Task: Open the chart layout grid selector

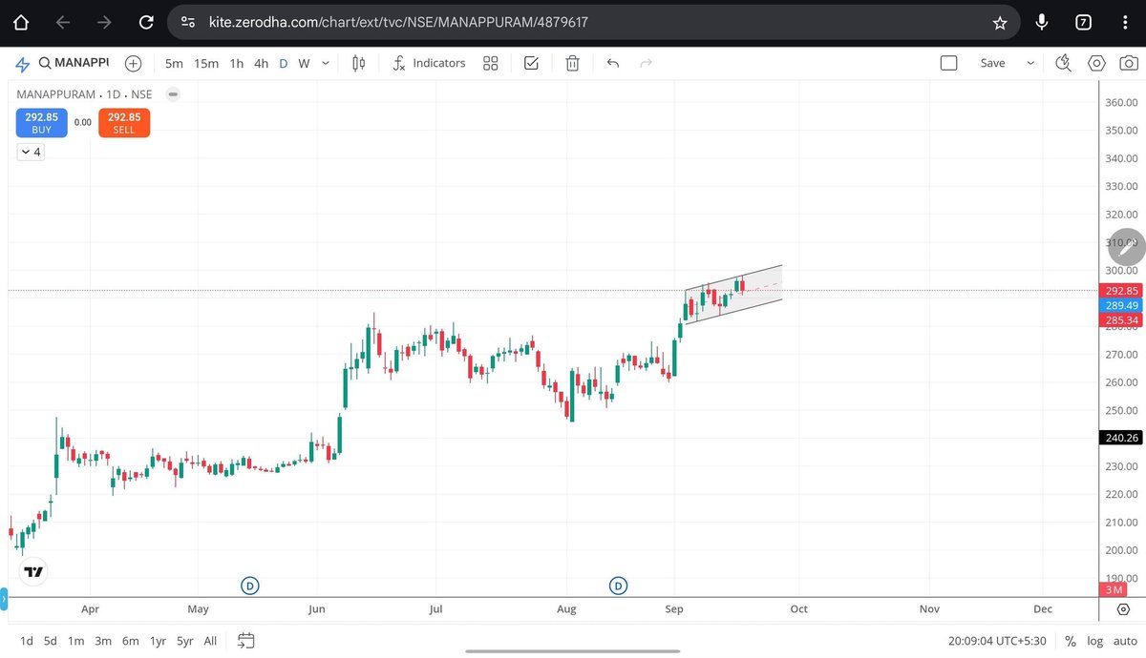Action: pyautogui.click(x=491, y=63)
